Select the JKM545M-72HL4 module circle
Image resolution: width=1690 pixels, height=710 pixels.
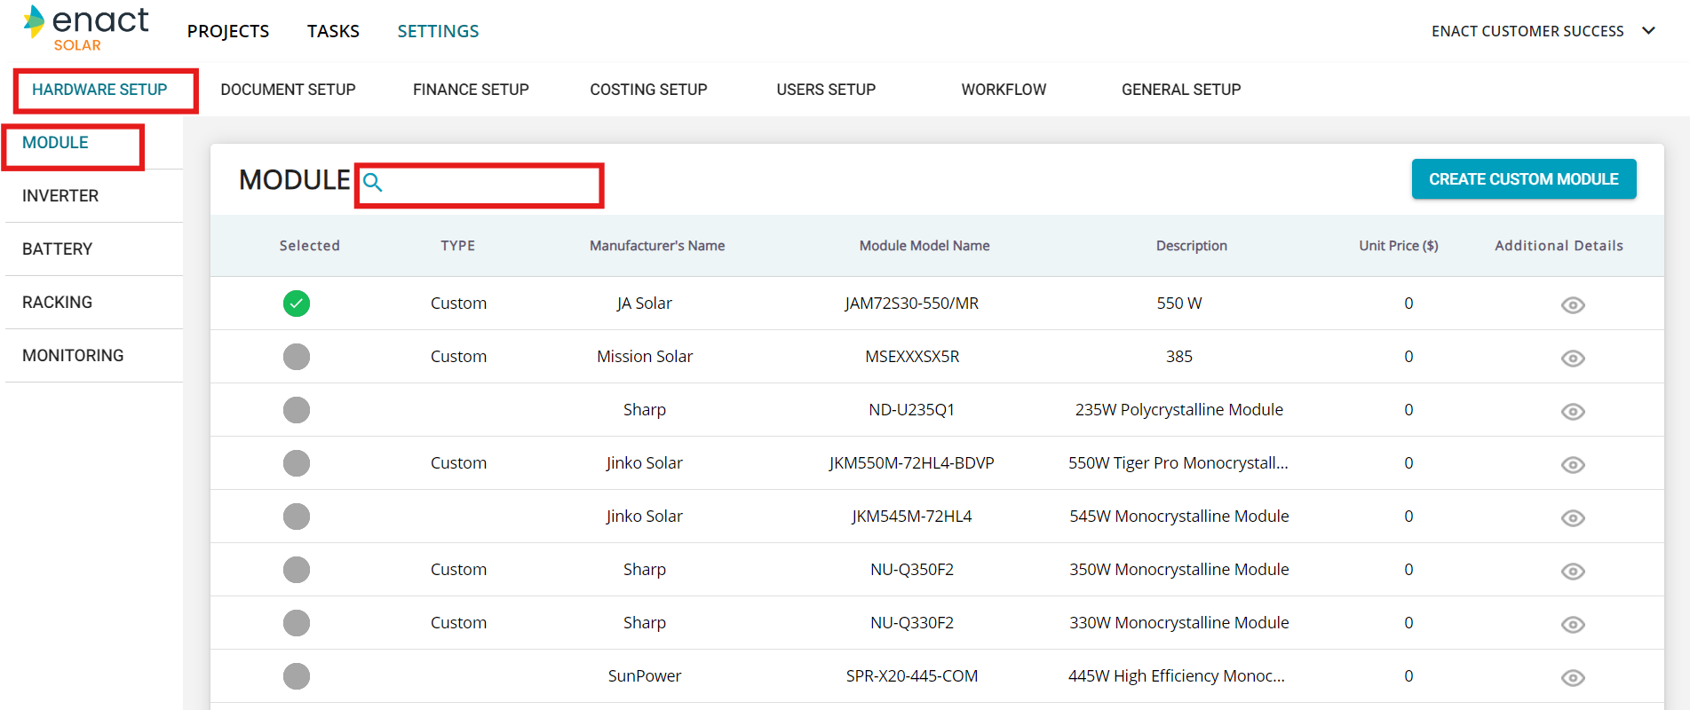(x=297, y=517)
